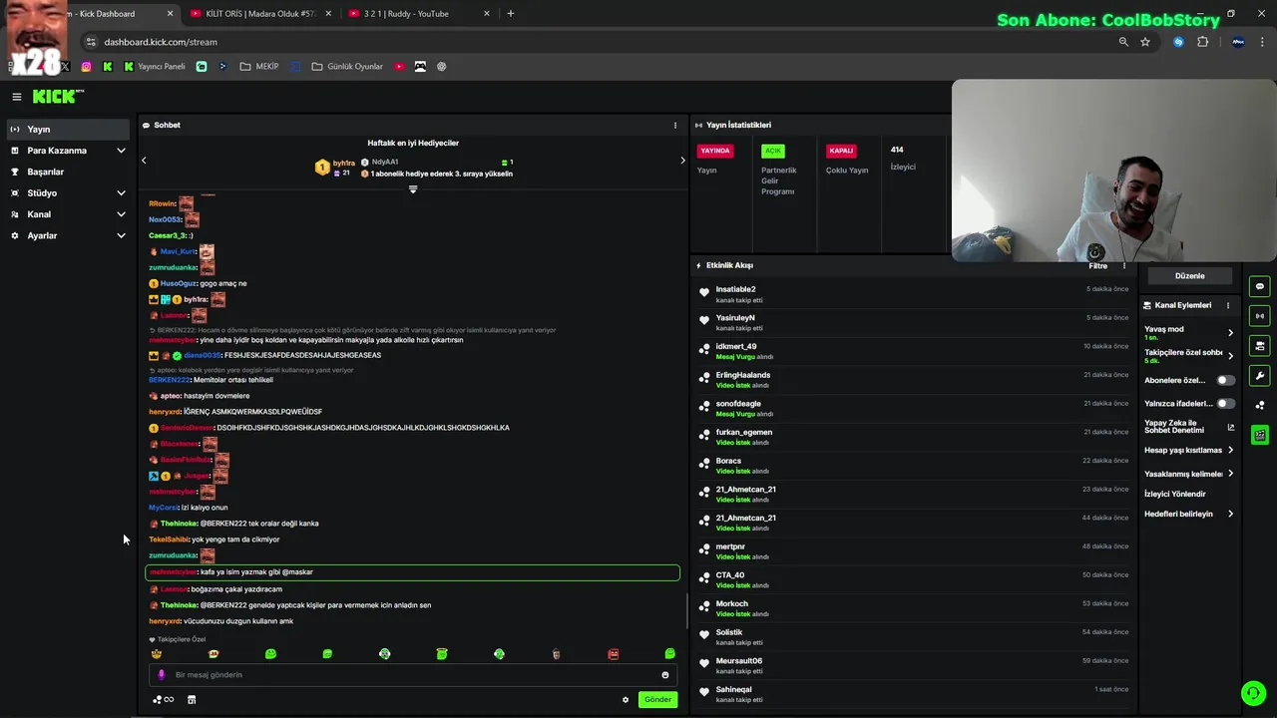Insert the red angry emote from the emote row

click(614, 654)
